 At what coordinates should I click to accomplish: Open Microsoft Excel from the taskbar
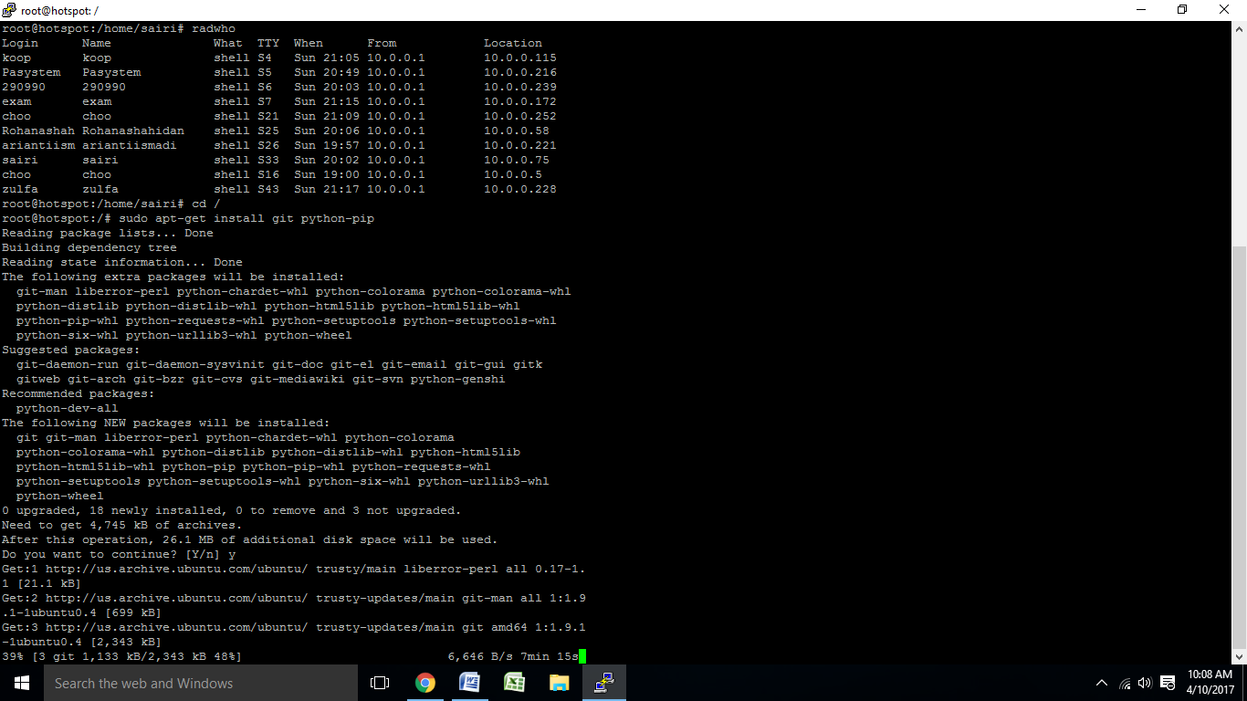(x=514, y=683)
